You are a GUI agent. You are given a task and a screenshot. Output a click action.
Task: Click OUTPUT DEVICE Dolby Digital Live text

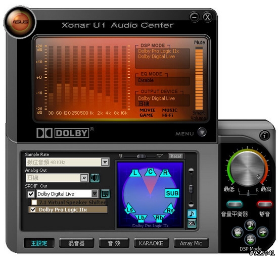(157, 98)
